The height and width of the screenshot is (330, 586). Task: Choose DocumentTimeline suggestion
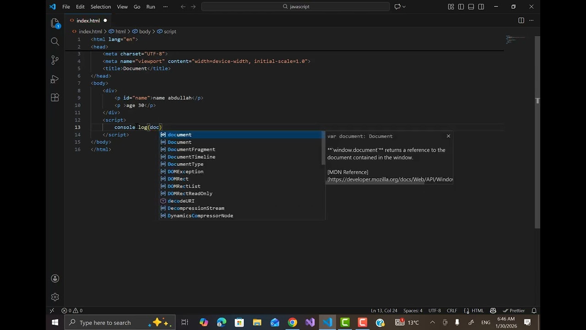(241, 157)
